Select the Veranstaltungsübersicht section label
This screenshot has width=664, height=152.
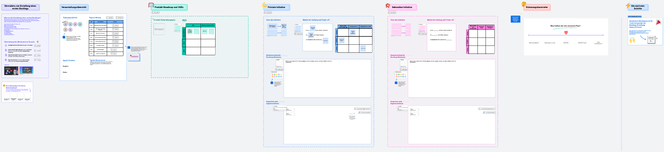[74, 7]
